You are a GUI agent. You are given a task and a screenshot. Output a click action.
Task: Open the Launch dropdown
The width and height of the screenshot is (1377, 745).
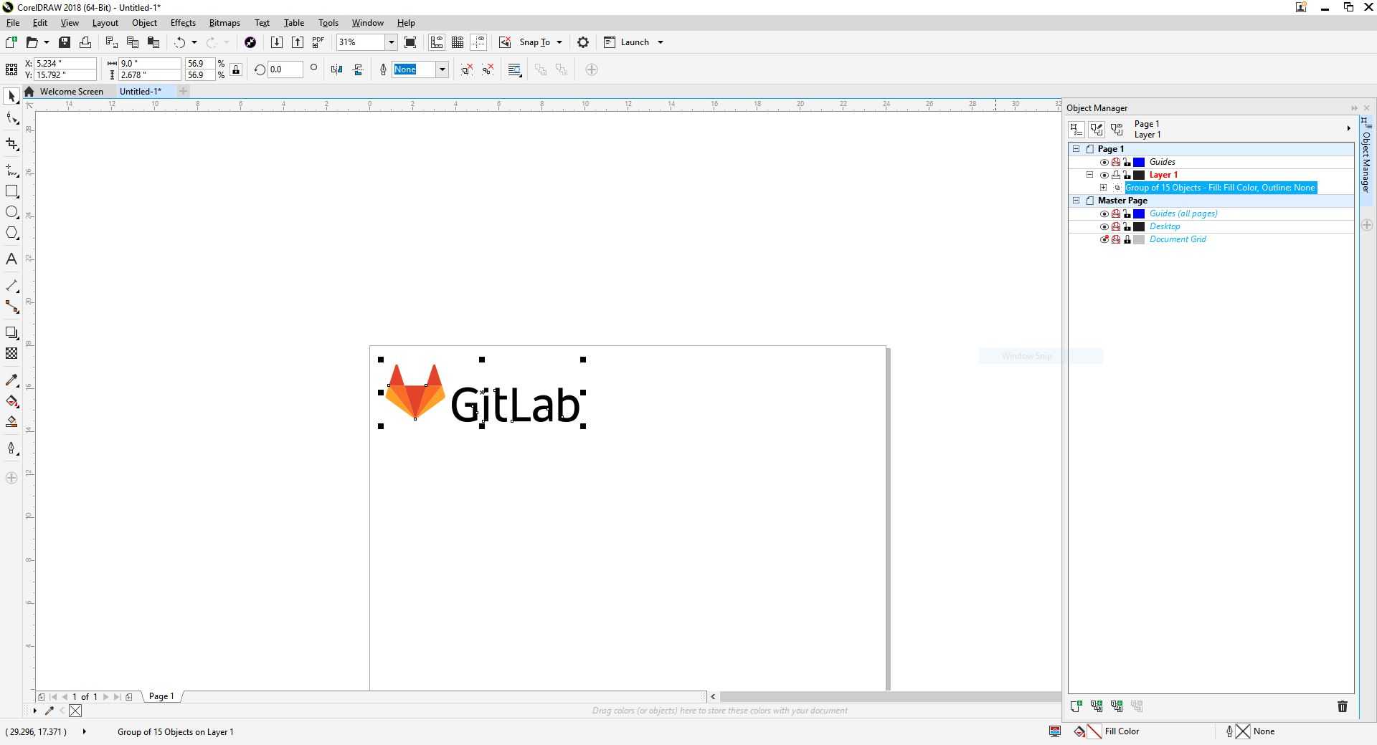(x=661, y=42)
